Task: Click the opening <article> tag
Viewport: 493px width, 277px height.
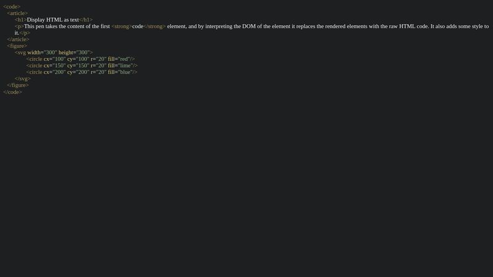Action: (x=17, y=13)
